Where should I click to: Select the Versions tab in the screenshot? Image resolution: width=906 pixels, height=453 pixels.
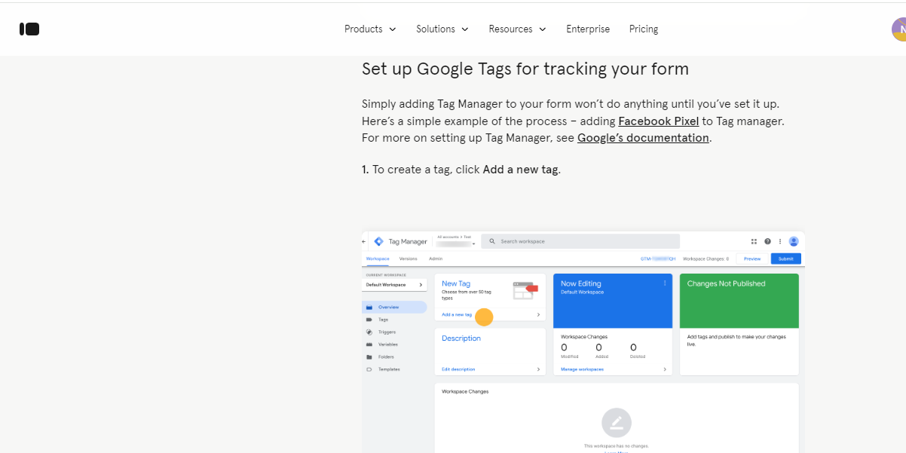tap(408, 259)
